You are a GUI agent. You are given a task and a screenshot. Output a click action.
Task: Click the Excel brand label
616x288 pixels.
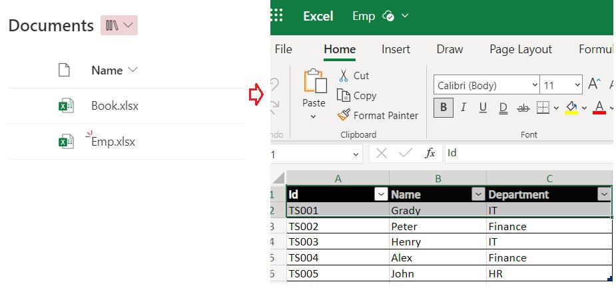(318, 16)
